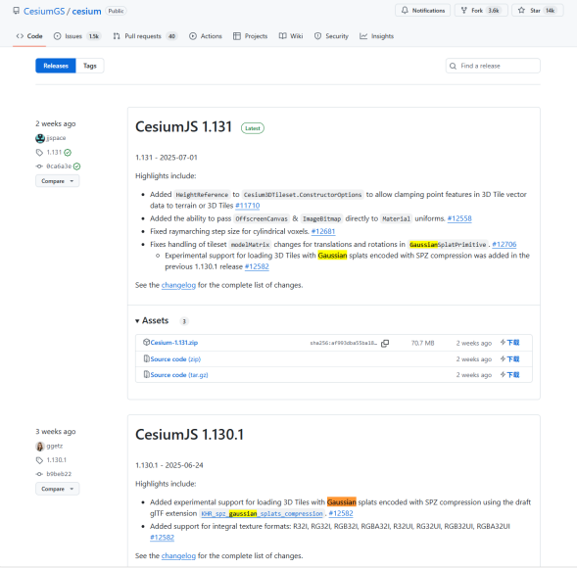This screenshot has height=569, width=577.
Task: Open jjspace author profile
Action: click(x=56, y=138)
